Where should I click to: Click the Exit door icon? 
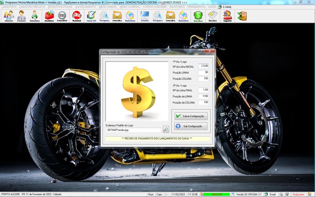point(242,16)
